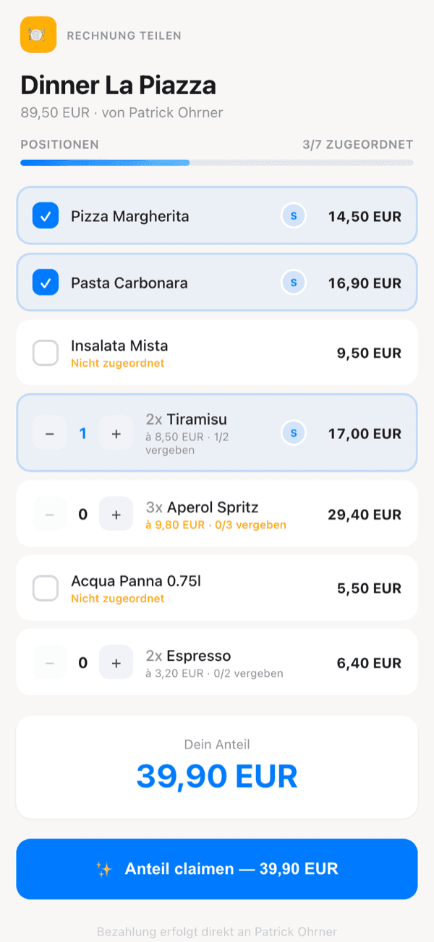The image size is (434, 942).
Task: Decrease Tiramisu quantity with minus
Action: [x=50, y=433]
